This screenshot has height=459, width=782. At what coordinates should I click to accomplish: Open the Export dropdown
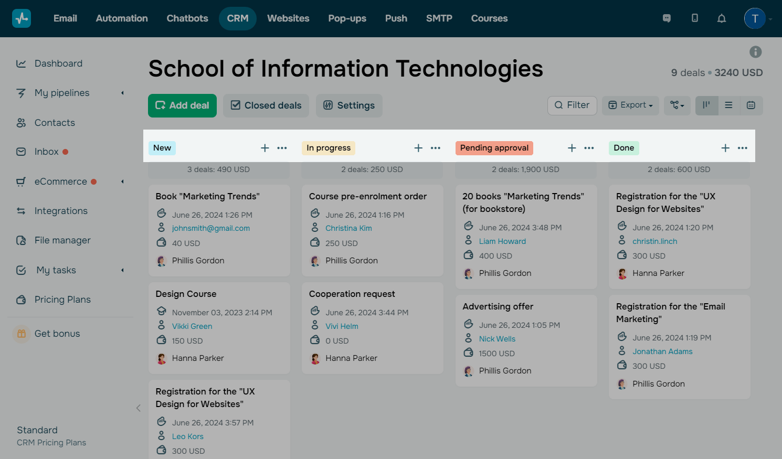pos(630,105)
